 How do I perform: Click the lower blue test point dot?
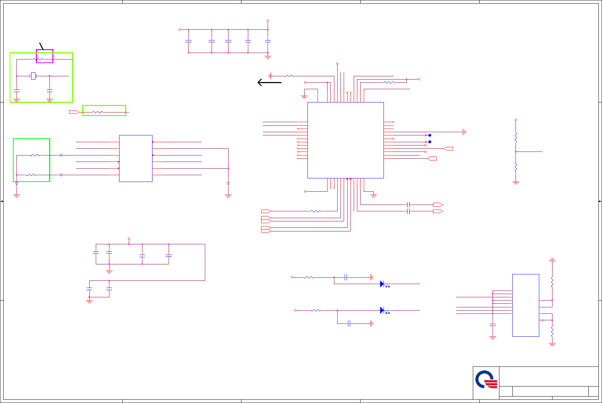430,142
